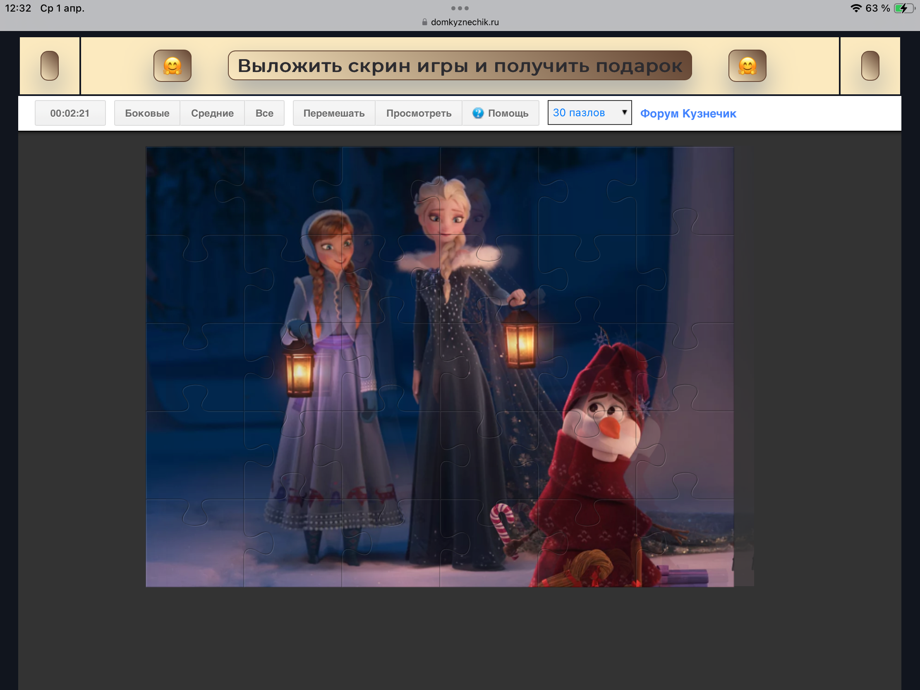
Task: Open the Форум Кузнечик link
Action: coord(688,113)
